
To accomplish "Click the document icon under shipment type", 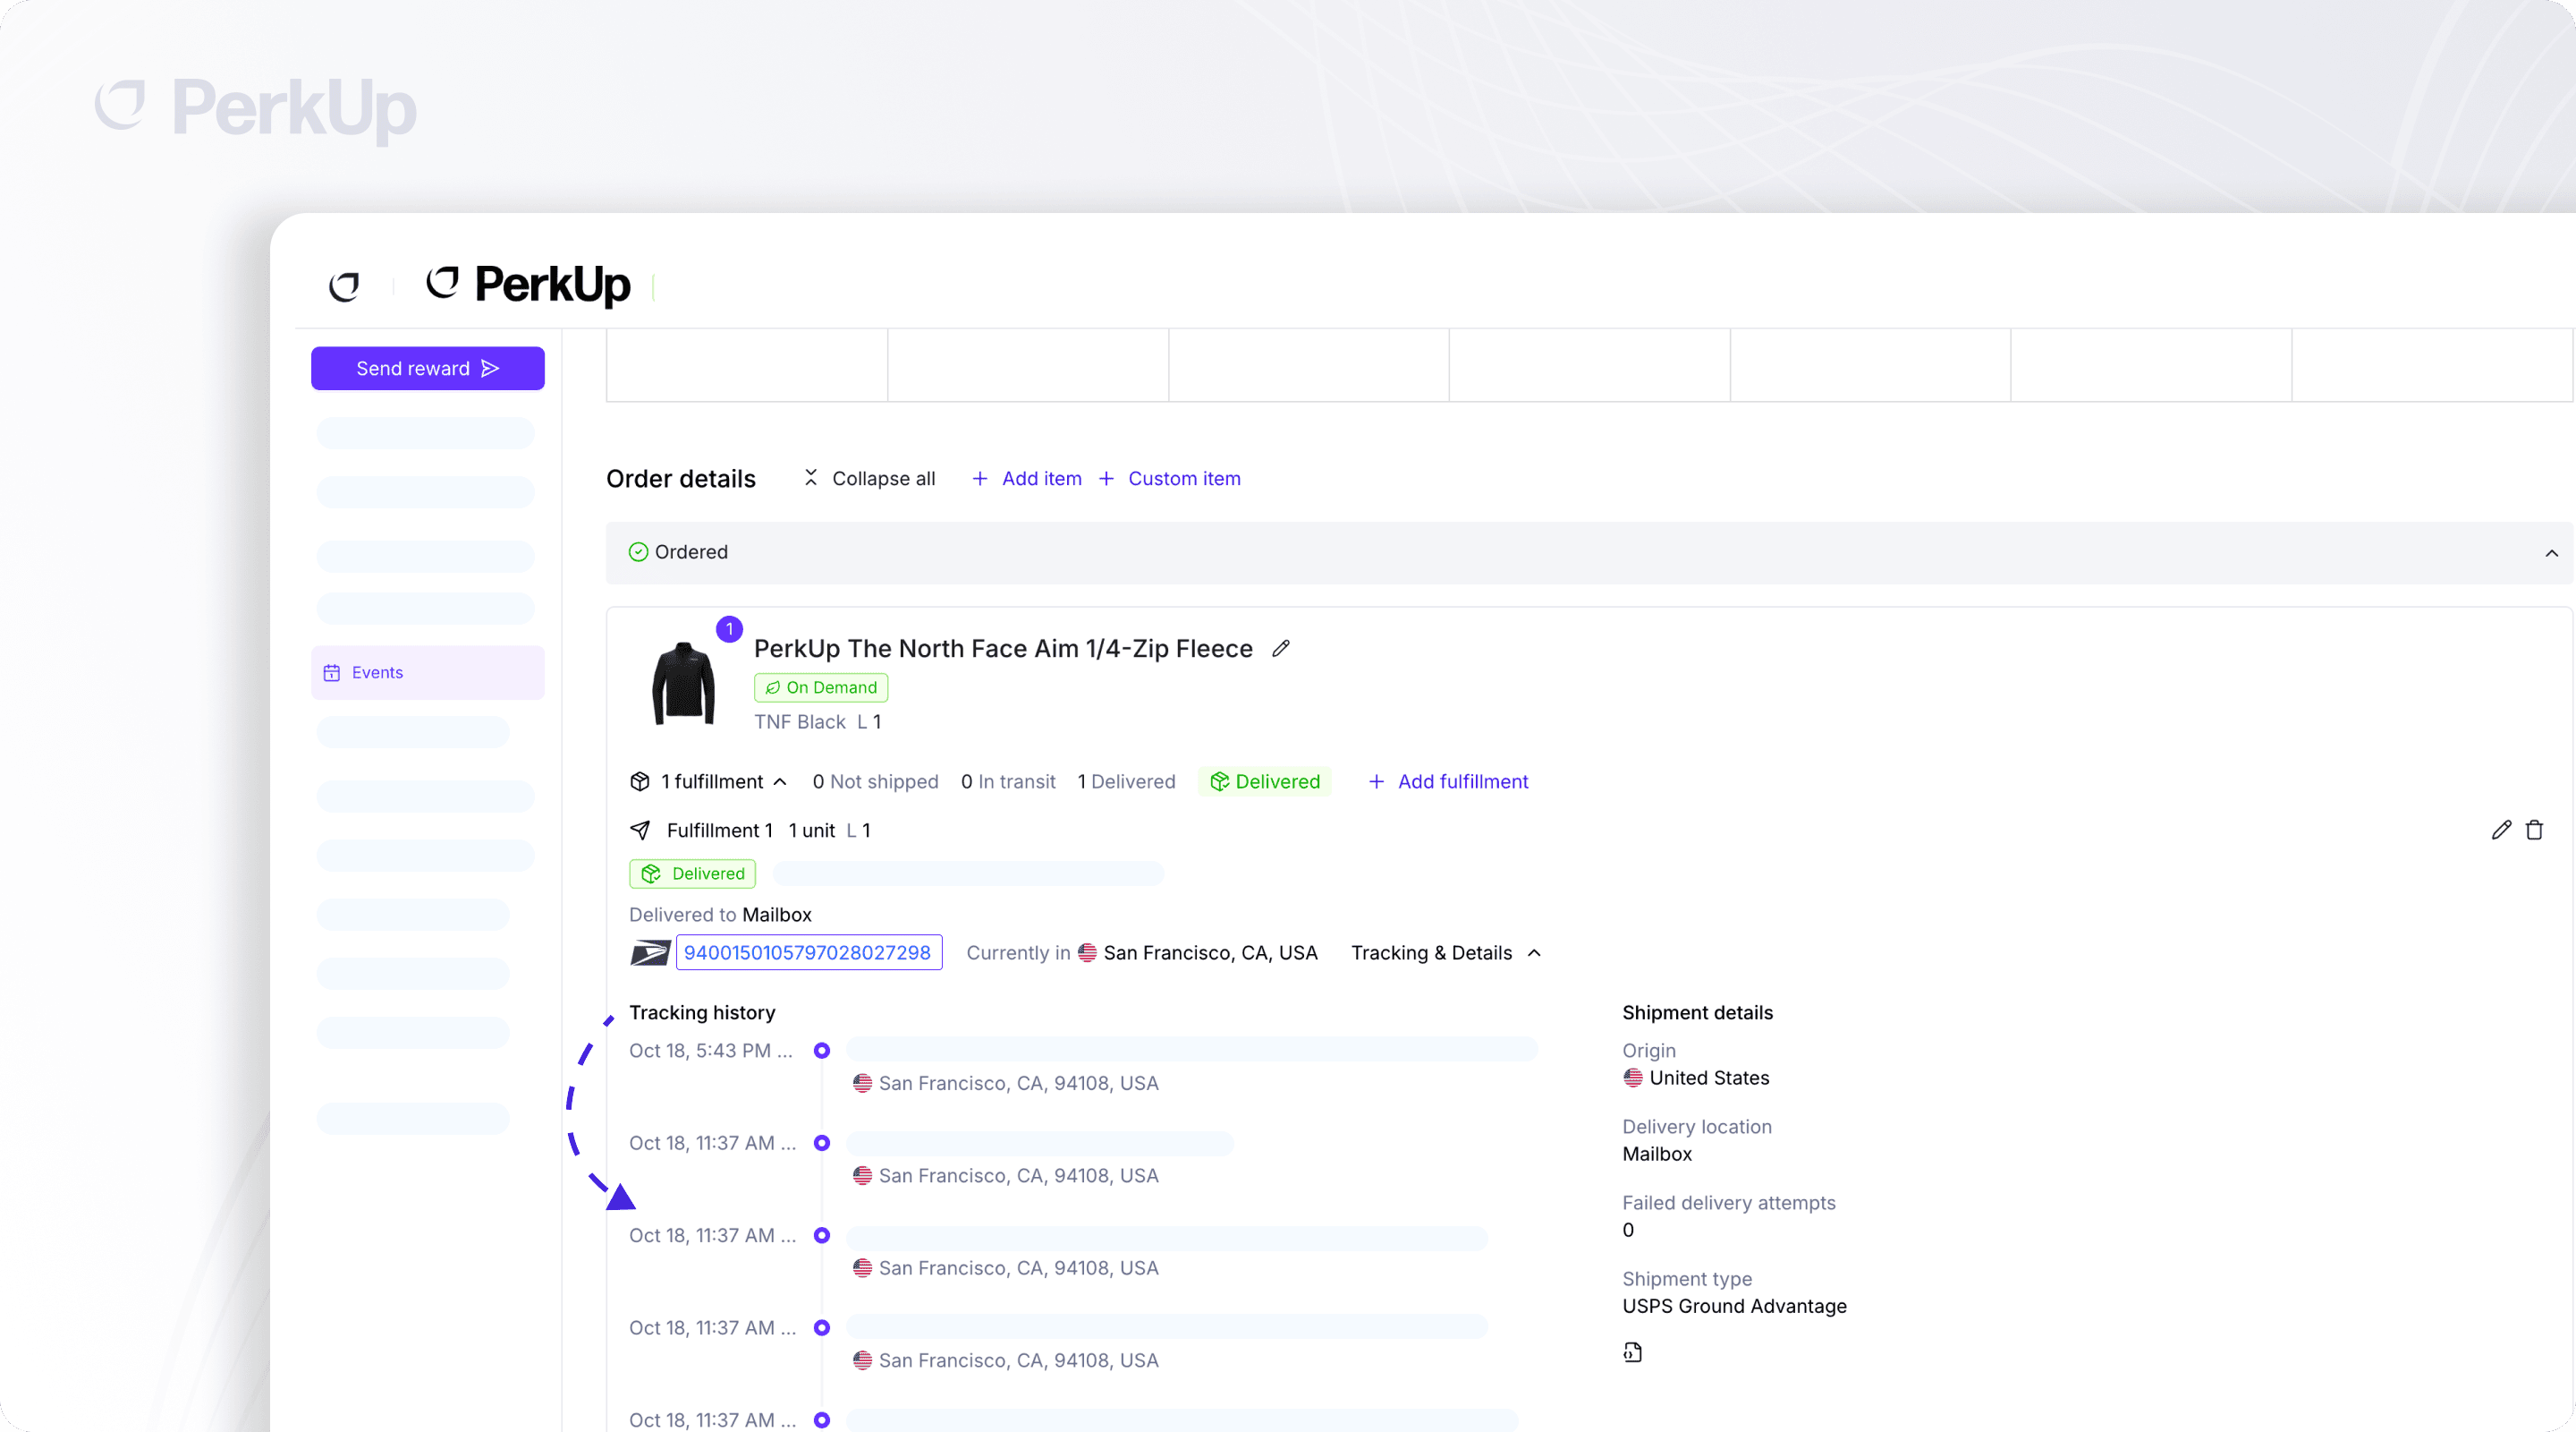I will tap(1632, 1352).
